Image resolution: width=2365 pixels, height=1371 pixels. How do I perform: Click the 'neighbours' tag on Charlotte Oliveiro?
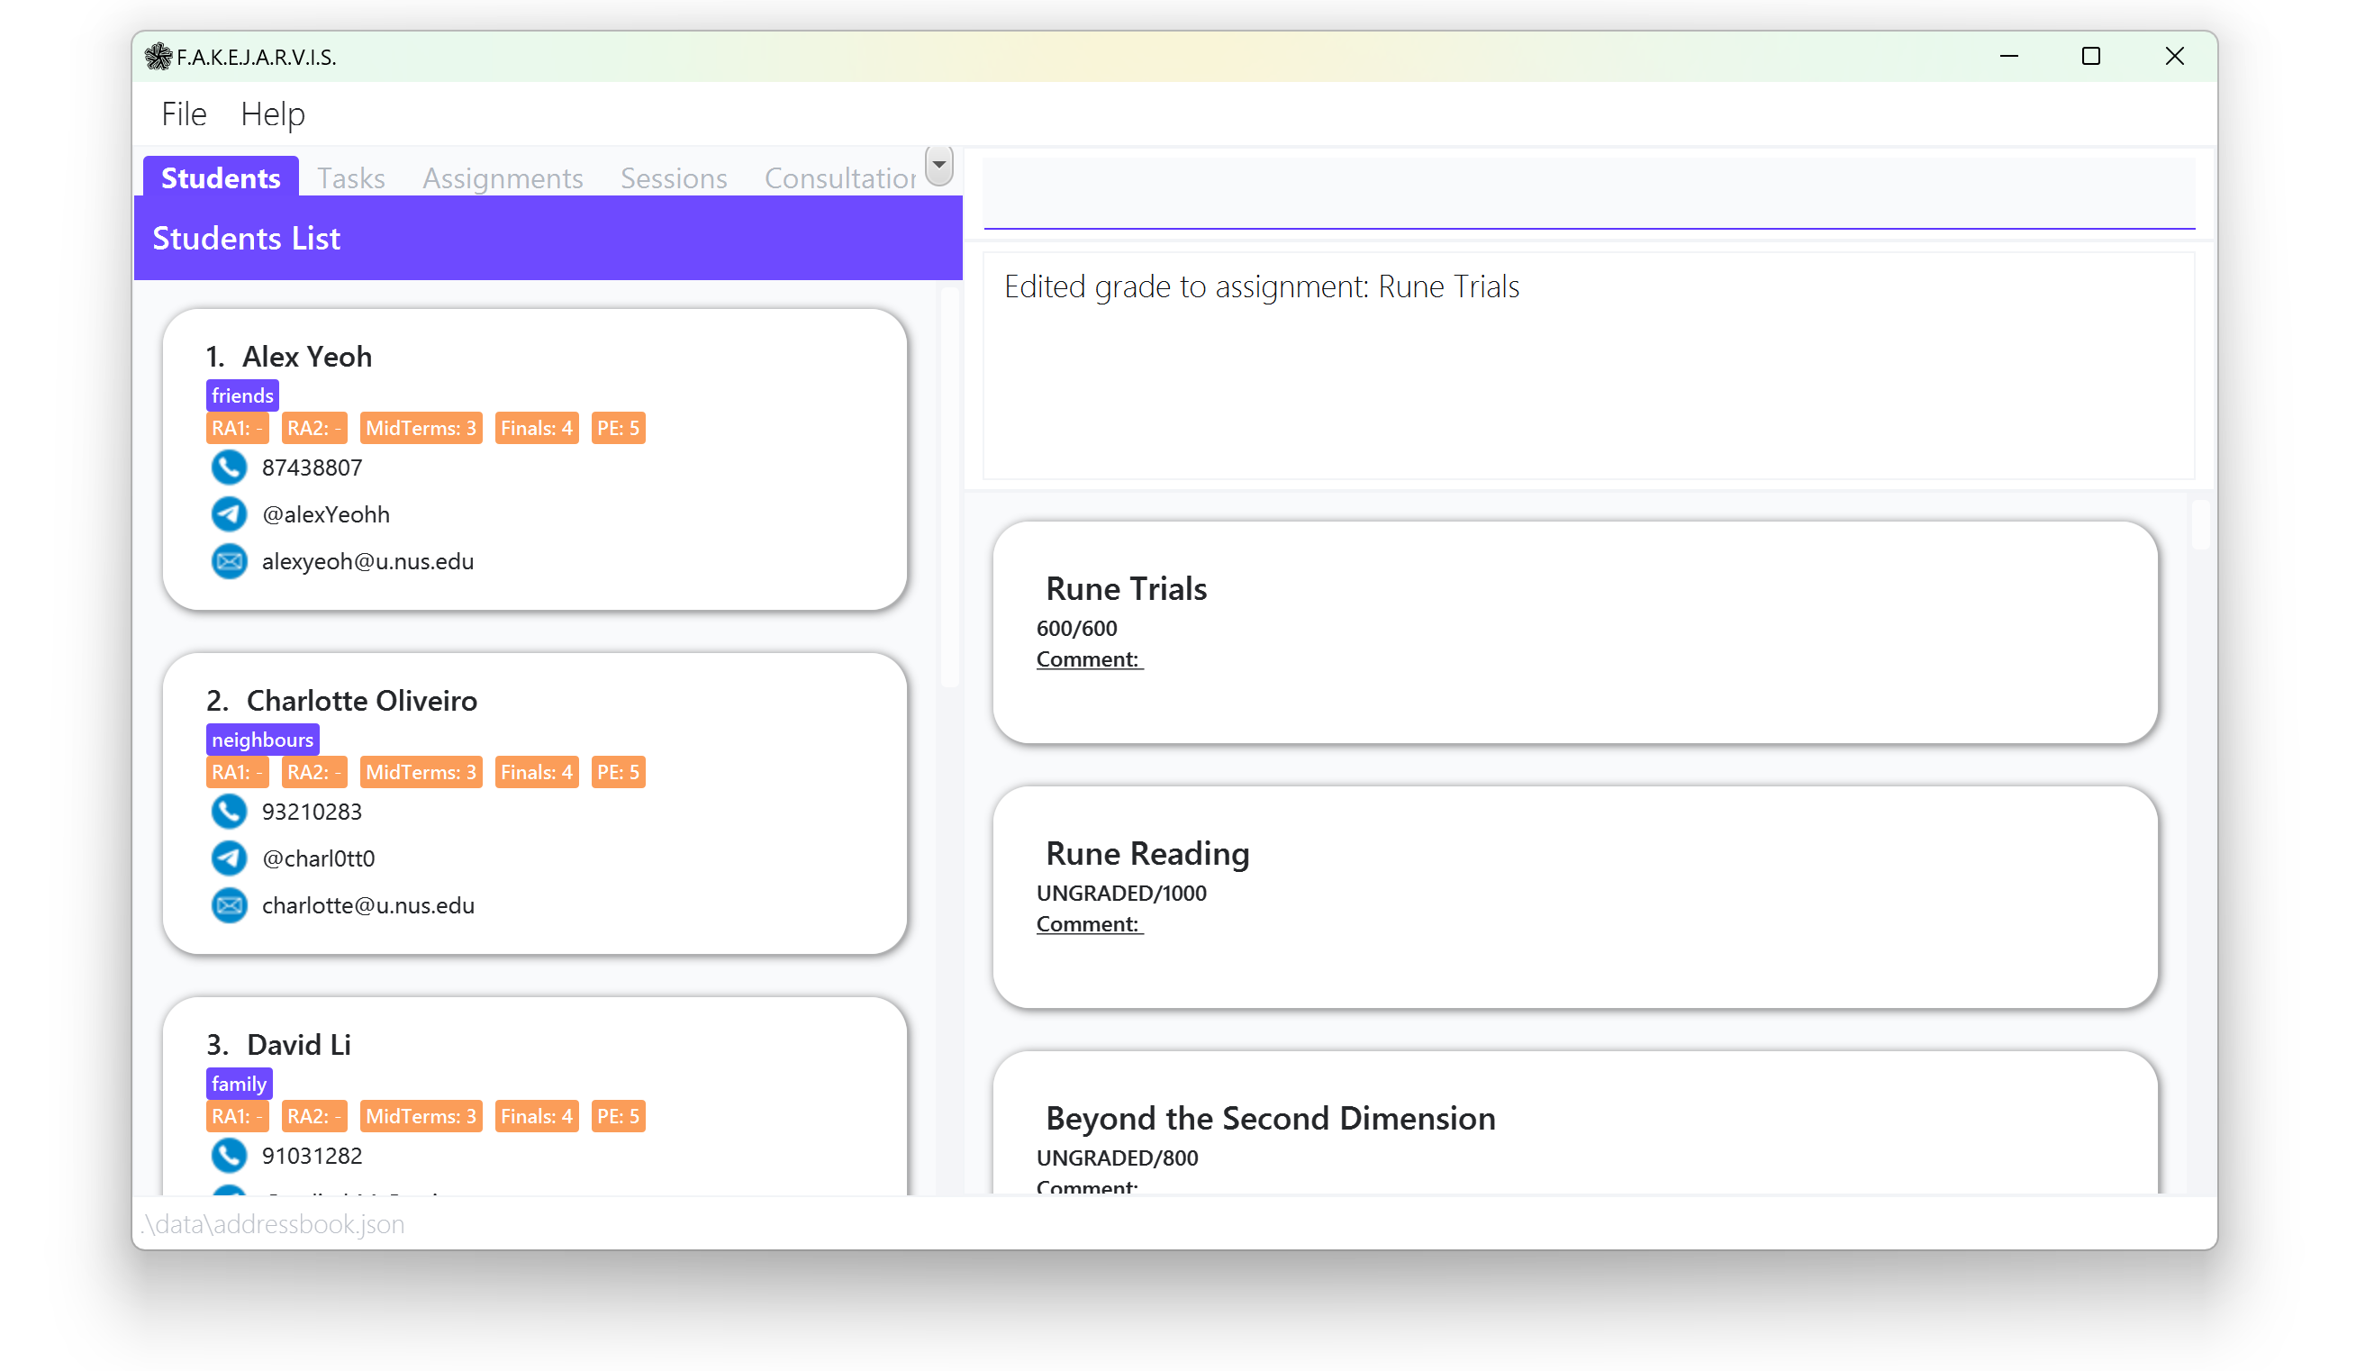(x=263, y=740)
